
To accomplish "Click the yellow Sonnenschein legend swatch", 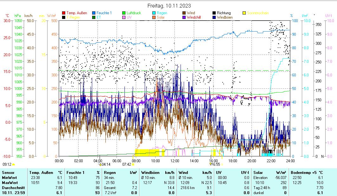I will [244, 13].
